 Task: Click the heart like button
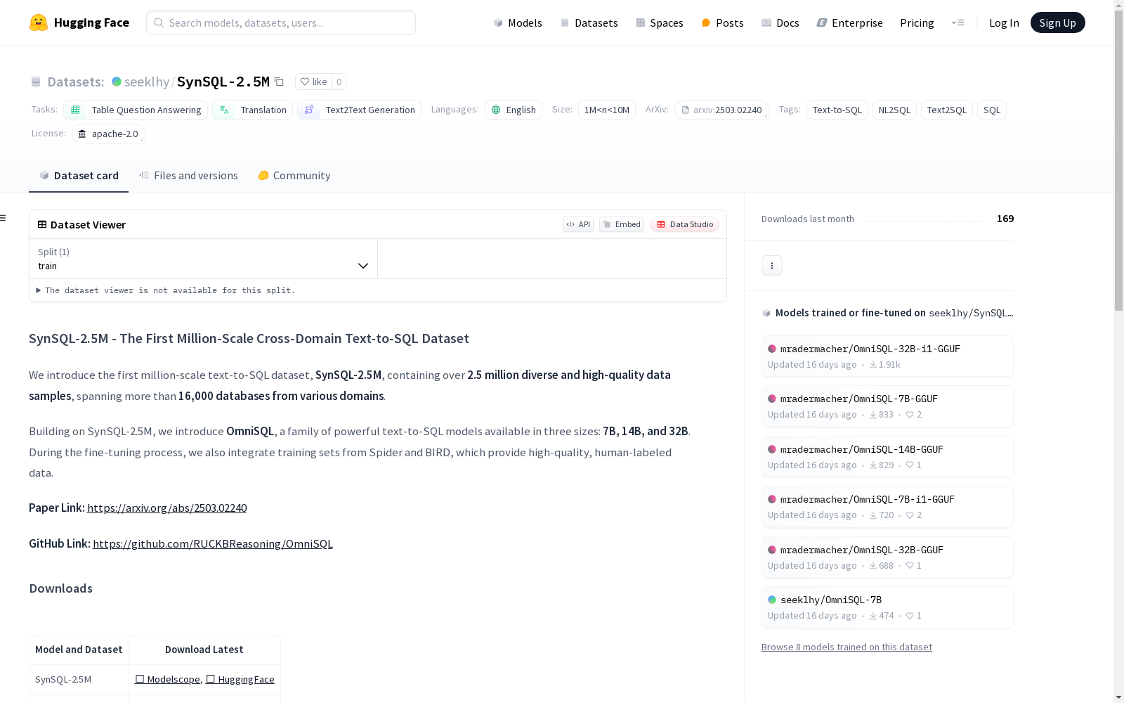click(313, 82)
